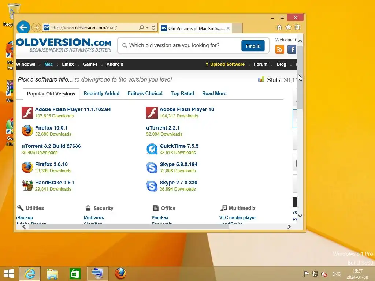The height and width of the screenshot is (281, 375).
Task: Open the RSS feed icon
Action: [280, 49]
